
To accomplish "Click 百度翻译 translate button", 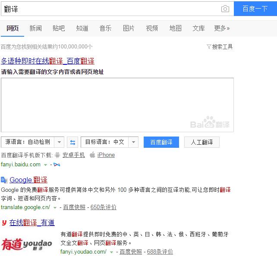I will pyautogui.click(x=161, y=142).
